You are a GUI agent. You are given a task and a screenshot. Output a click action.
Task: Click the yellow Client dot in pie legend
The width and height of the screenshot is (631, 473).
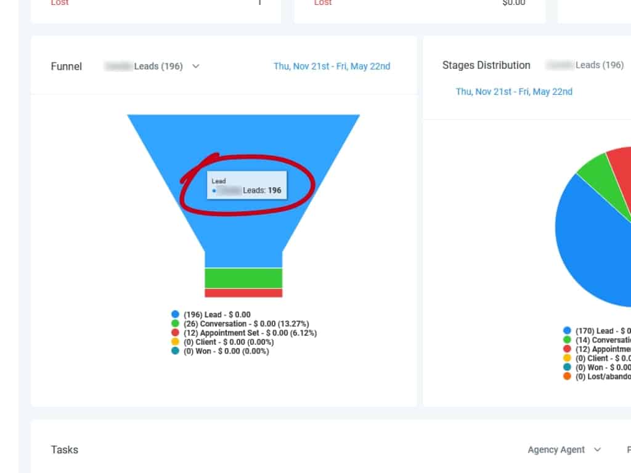point(567,358)
